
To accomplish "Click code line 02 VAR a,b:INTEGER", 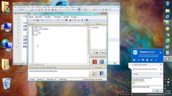I will coord(41,29).
